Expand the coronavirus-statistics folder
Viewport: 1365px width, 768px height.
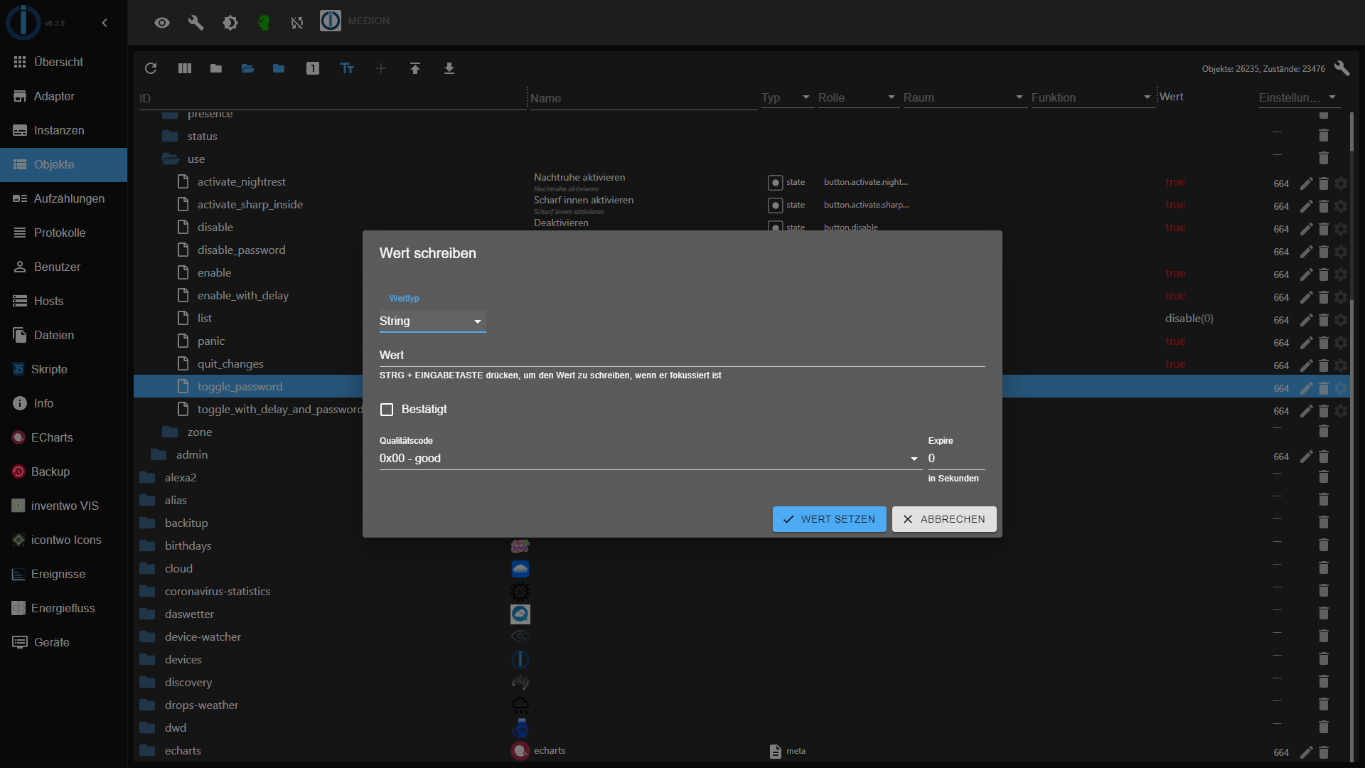[148, 592]
